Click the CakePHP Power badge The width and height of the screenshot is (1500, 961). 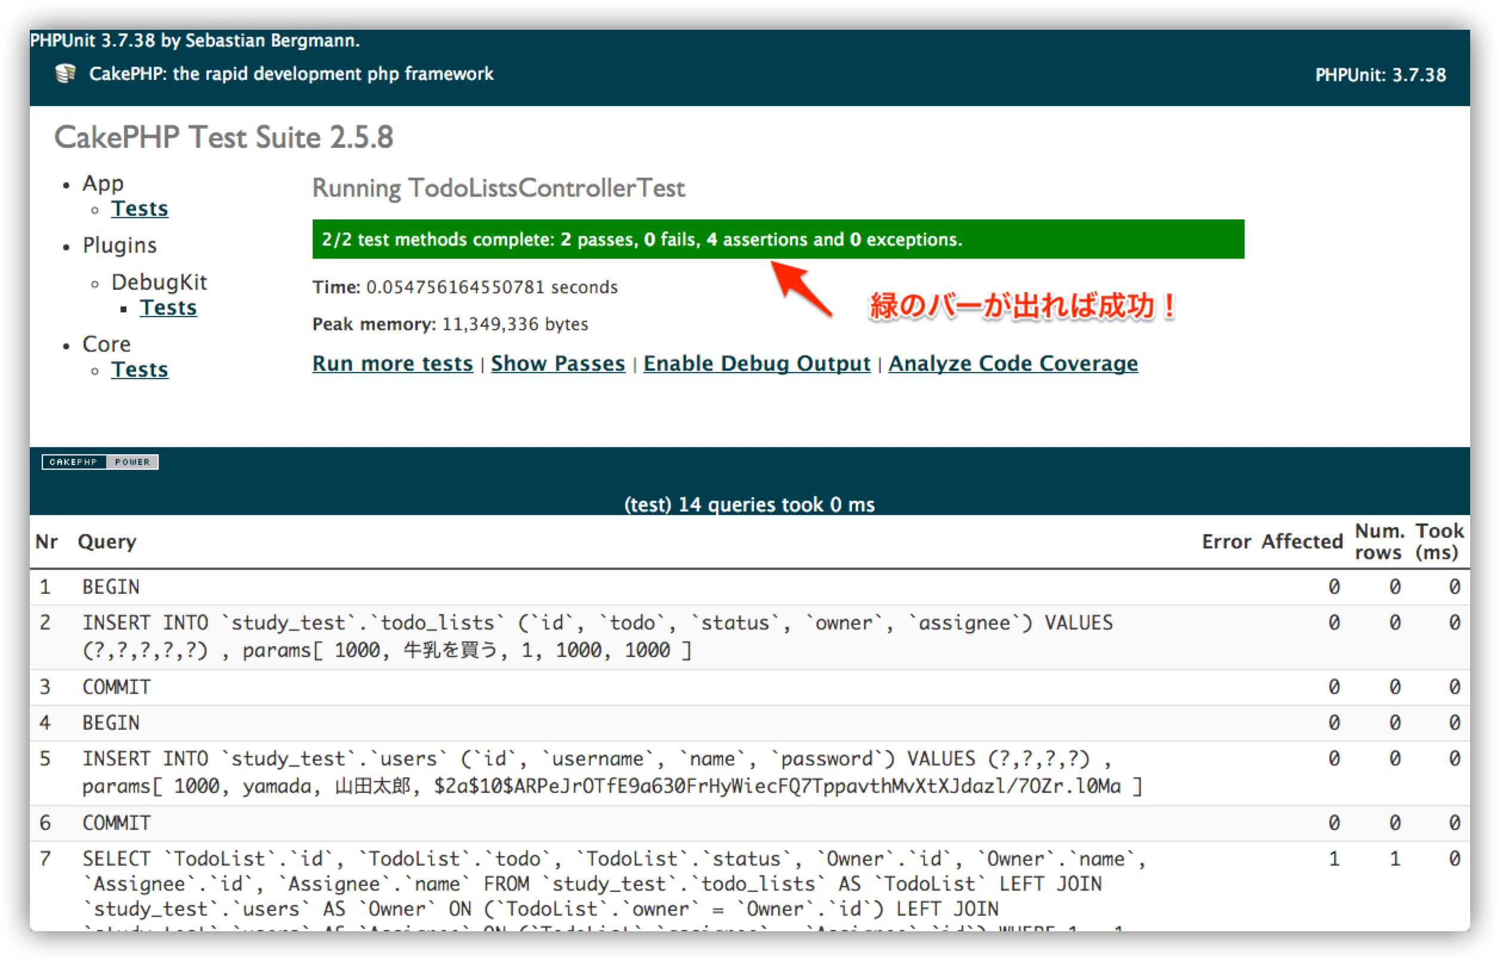pos(100,462)
